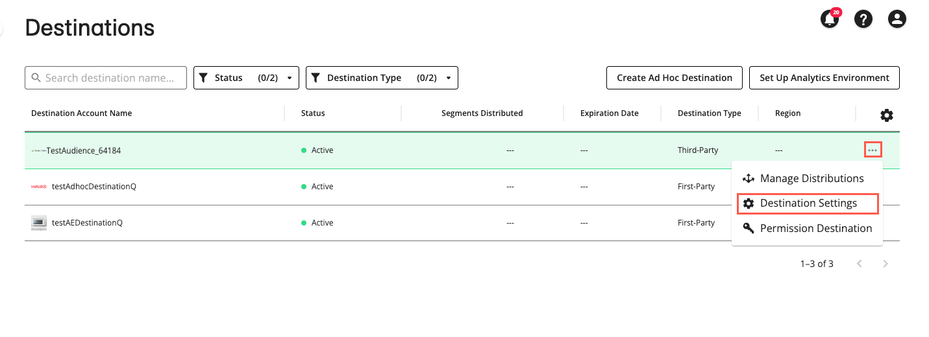Click the Segments Distributed column header
Screen dimensions: 929x337
(x=482, y=113)
